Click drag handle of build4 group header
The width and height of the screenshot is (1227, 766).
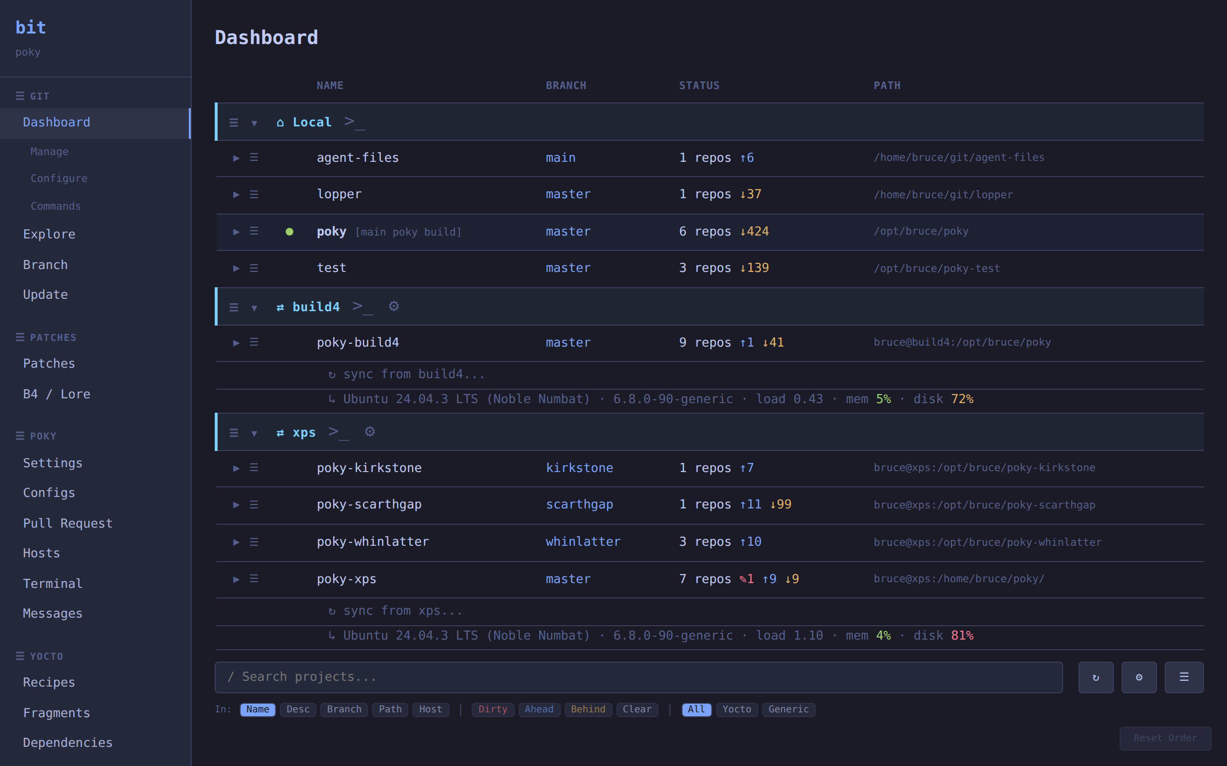click(234, 307)
